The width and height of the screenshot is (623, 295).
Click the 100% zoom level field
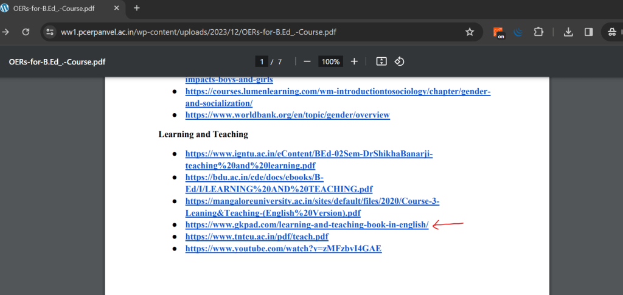(x=330, y=61)
